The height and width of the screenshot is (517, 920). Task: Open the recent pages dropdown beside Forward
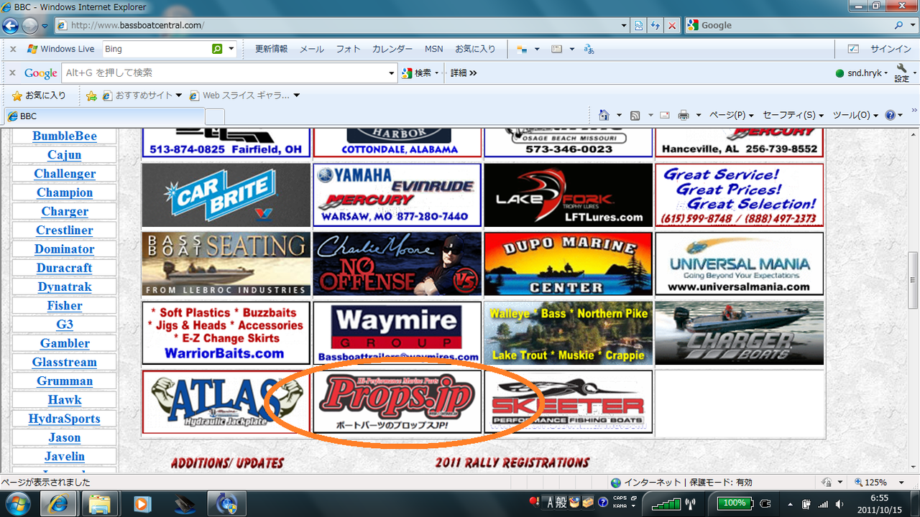(x=45, y=26)
